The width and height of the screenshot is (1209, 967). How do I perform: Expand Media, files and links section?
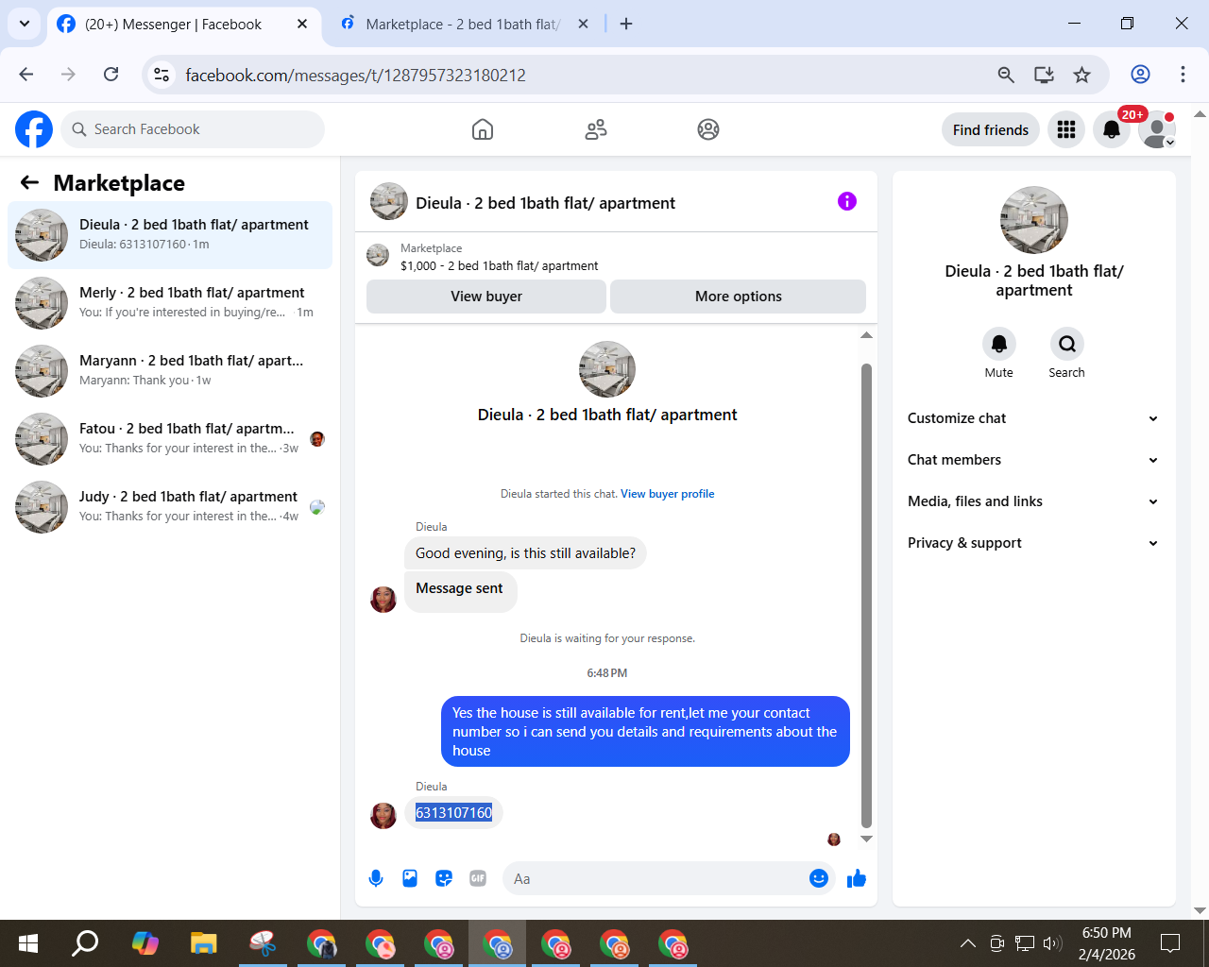(x=1033, y=501)
